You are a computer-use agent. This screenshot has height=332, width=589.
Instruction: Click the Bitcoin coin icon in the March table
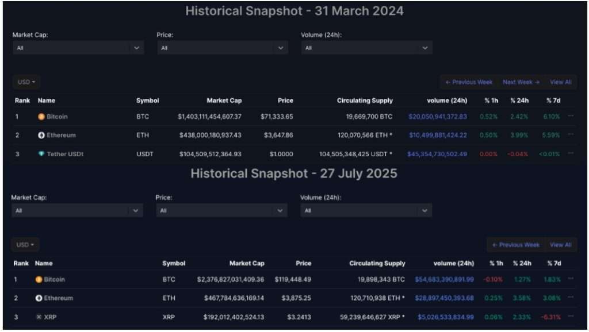pos(40,116)
